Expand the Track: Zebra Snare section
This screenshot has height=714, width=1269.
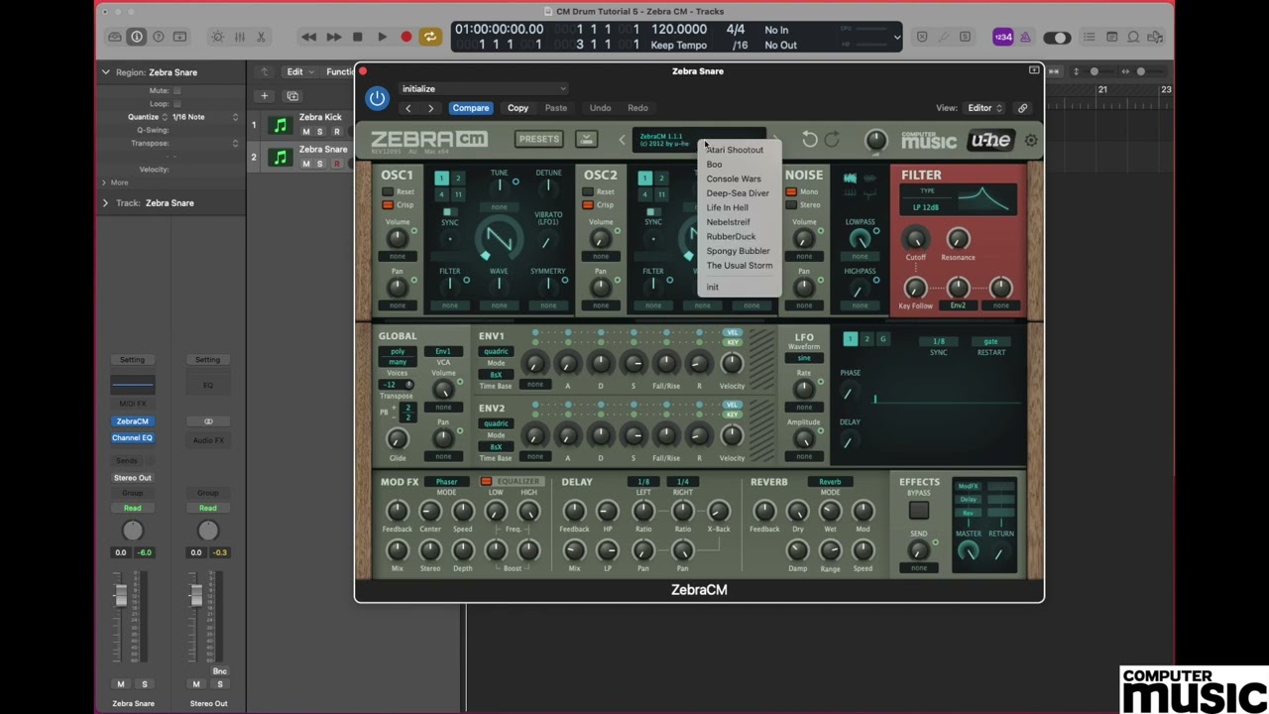click(105, 203)
